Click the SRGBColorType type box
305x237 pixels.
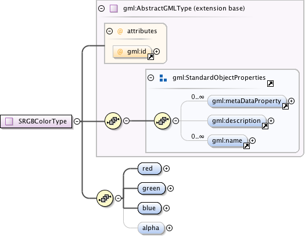pyautogui.click(x=36, y=122)
